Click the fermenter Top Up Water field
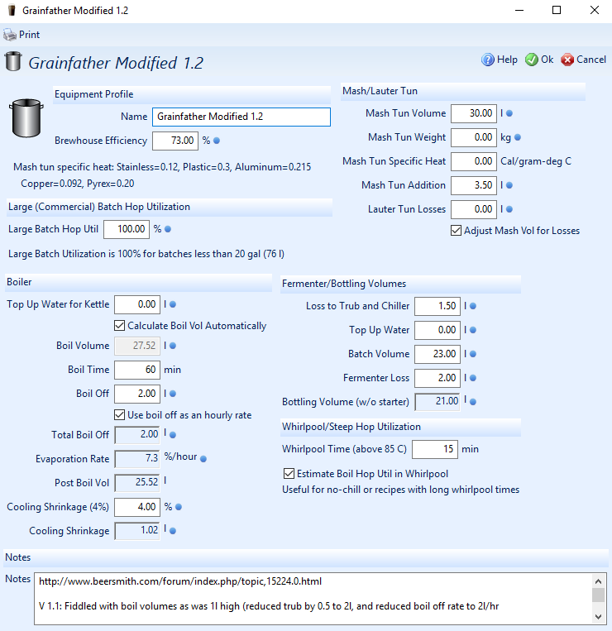612x631 pixels. click(437, 330)
